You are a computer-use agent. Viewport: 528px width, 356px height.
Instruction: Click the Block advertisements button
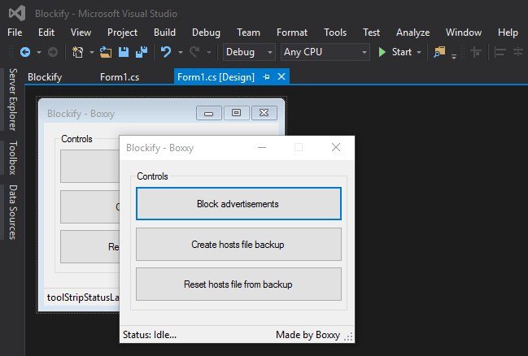[238, 203]
